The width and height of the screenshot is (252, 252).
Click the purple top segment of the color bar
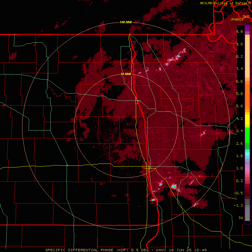[x=247, y=28]
